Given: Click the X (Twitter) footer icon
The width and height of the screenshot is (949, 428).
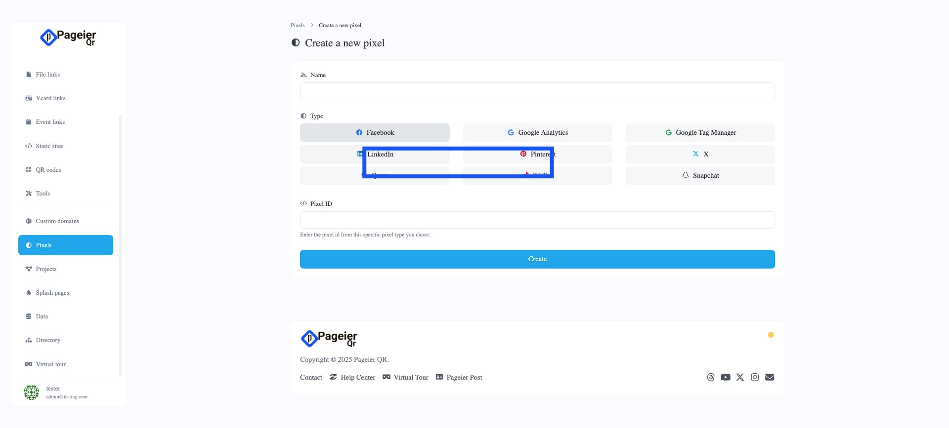Looking at the screenshot, I should tap(740, 377).
